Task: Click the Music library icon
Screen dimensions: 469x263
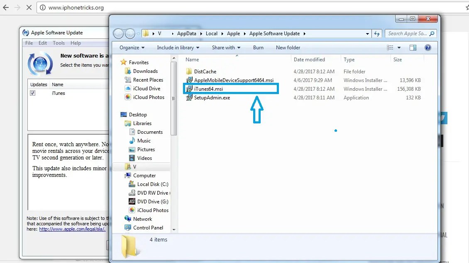Action: pyautogui.click(x=132, y=140)
